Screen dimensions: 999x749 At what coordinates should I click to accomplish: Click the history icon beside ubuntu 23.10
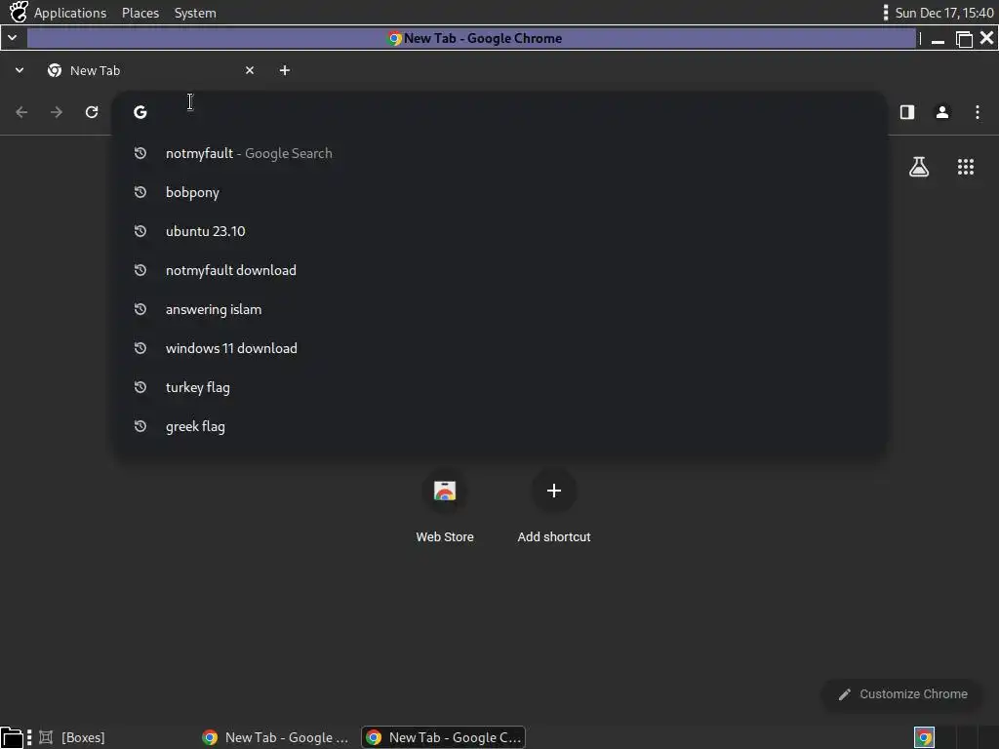tap(140, 230)
